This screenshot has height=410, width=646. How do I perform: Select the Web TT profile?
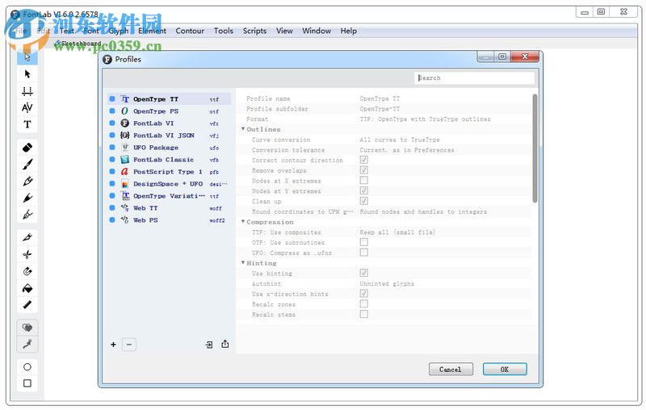[169, 208]
